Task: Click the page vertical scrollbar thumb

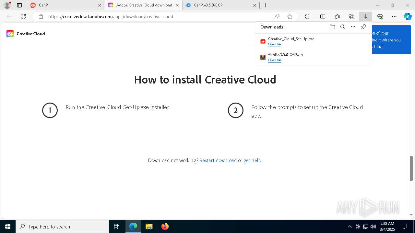Action: [411, 168]
